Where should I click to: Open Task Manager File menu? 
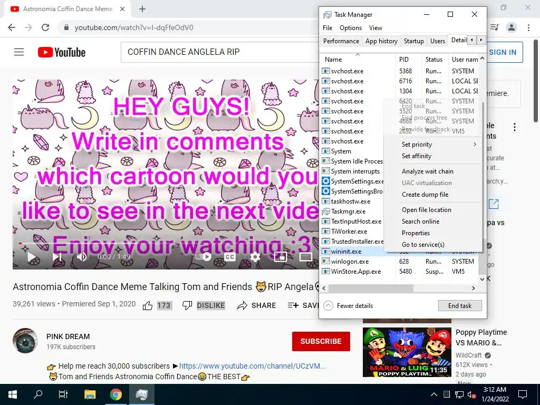(327, 28)
